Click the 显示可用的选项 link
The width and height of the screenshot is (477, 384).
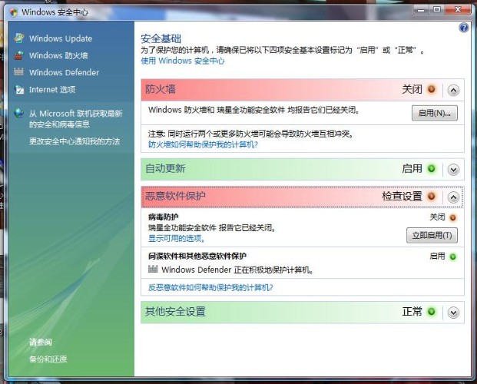176,238
